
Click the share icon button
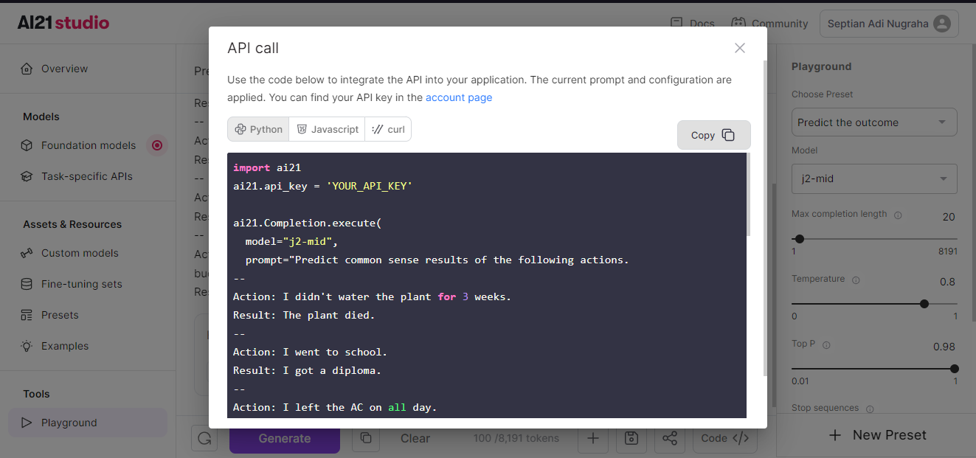click(x=669, y=438)
